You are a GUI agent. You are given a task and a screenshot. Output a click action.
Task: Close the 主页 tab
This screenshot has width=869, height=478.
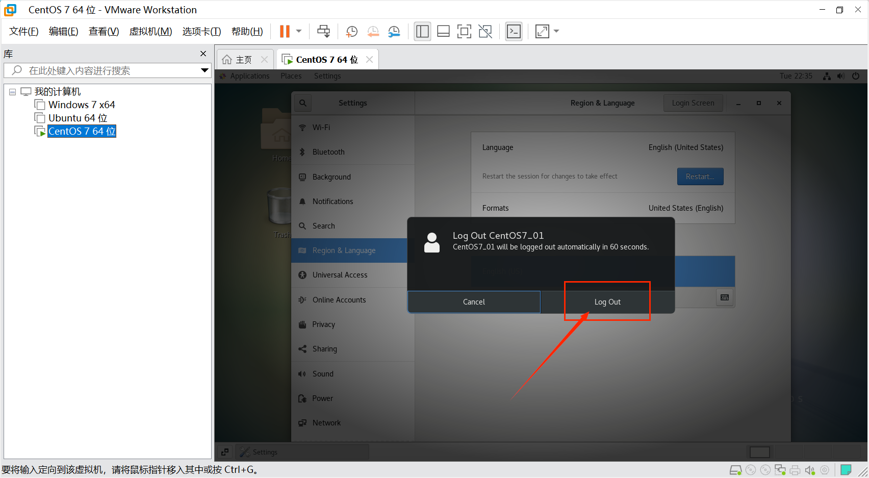click(x=264, y=60)
